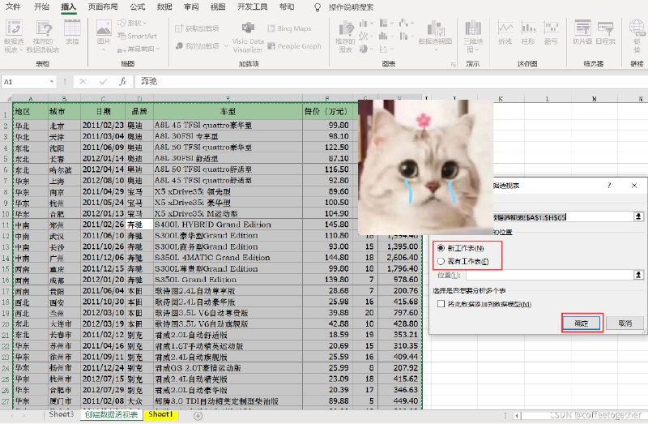648x424 pixels.
Task: Select the 现有工作表 radio option
Action: pyautogui.click(x=441, y=261)
